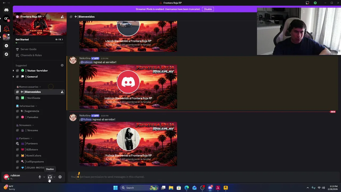Open the Sugerencia channel
Screen dimensions: 341x192
(x=39, y=111)
